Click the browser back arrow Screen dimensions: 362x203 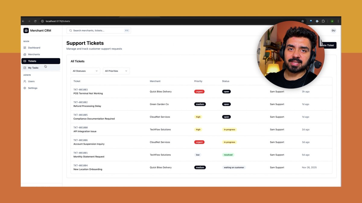pyautogui.click(x=23, y=21)
